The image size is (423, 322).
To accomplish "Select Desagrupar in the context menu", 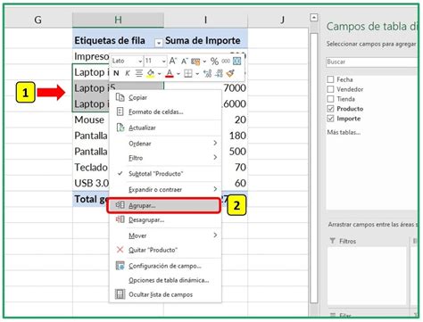I will (165, 220).
